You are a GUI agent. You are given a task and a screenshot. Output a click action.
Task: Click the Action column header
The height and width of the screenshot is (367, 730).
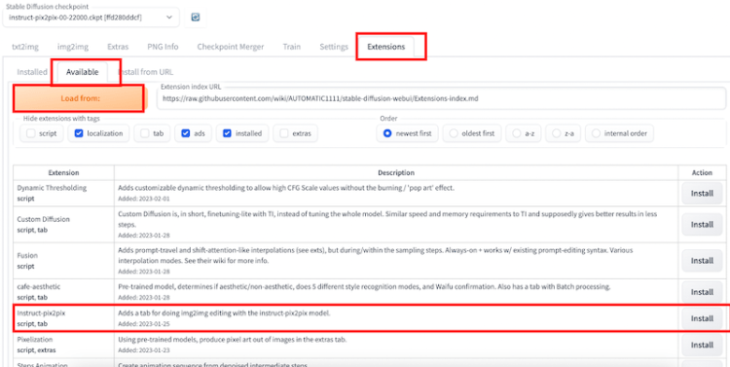point(702,172)
